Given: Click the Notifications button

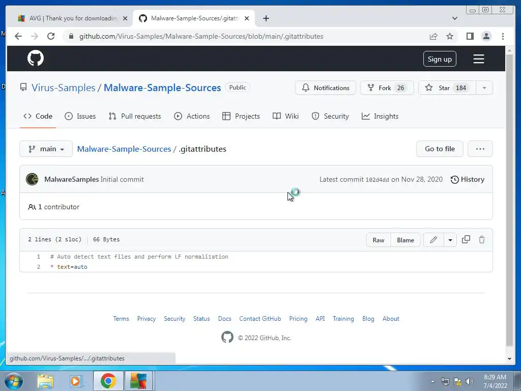Looking at the screenshot, I should click(325, 88).
